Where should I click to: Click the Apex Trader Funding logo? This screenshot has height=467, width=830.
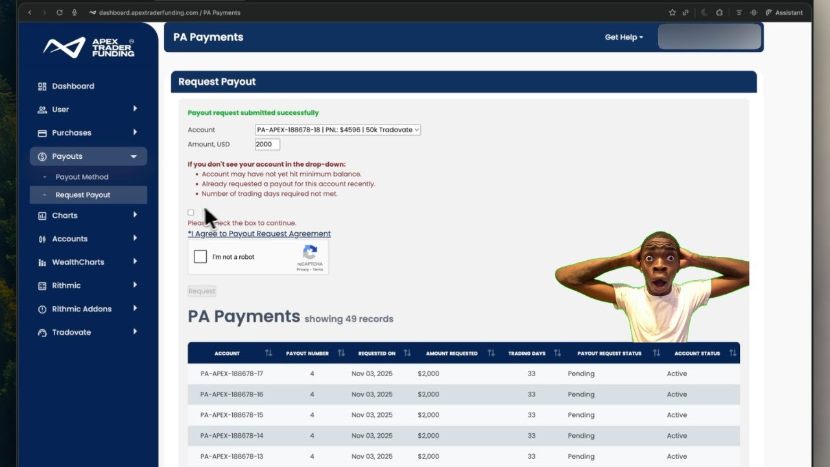click(x=89, y=47)
